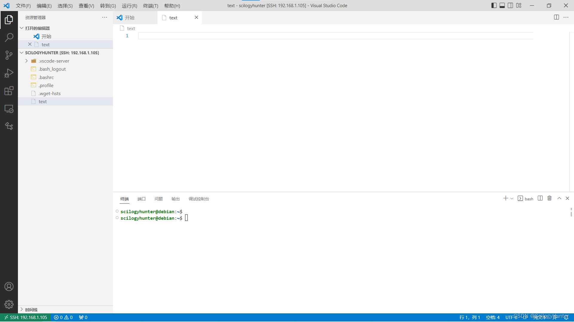This screenshot has width=574, height=322.
Task: Switch to the Problems panel tab
Action: 158,199
